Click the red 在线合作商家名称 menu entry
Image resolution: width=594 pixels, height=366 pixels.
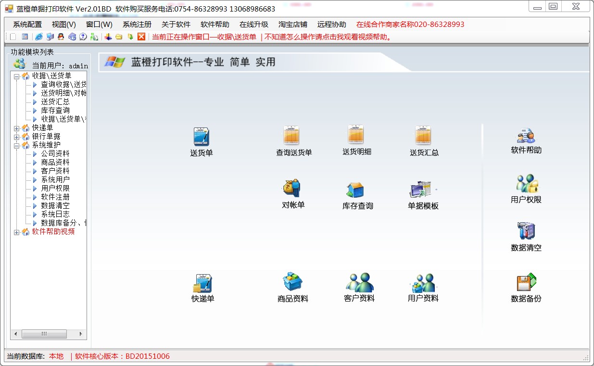(x=410, y=24)
